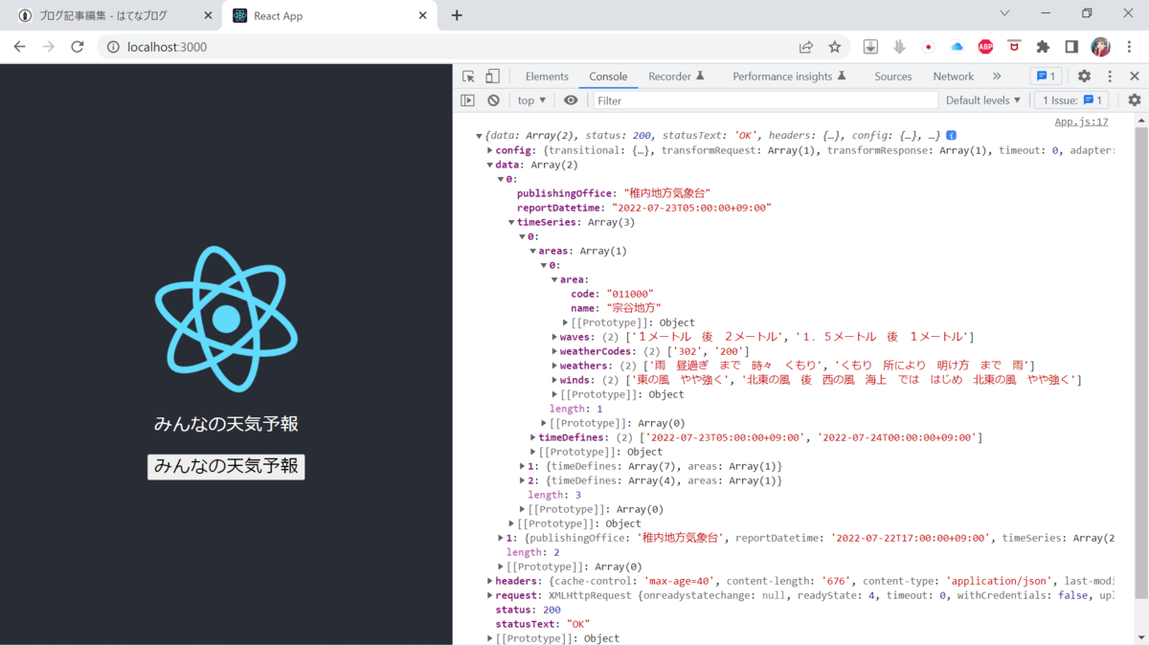
Task: Open the Performance insights tab
Action: (x=789, y=77)
